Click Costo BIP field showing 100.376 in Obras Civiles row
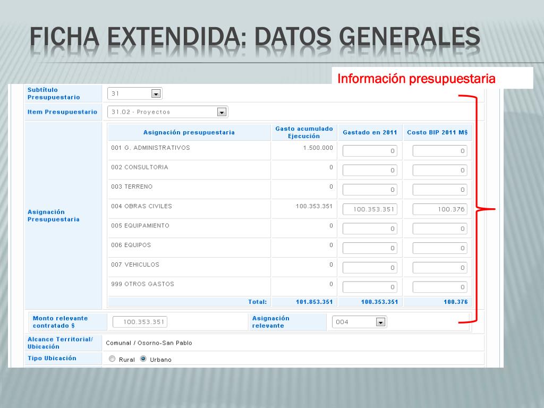 (x=439, y=209)
